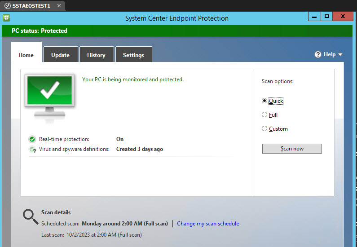Click the 'Real-time protection:' label
The width and height of the screenshot is (357, 247).
coord(64,139)
